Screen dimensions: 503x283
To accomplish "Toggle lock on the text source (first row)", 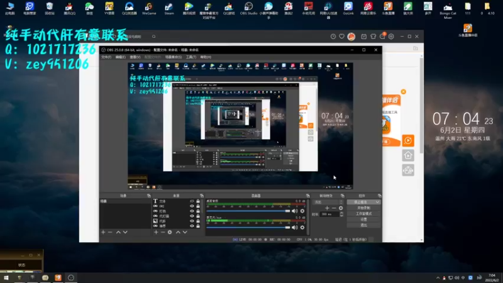I will (x=198, y=201).
